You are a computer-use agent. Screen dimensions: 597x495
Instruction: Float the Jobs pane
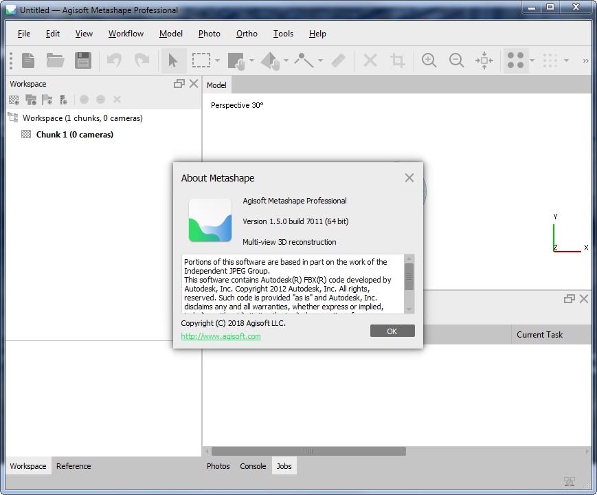tap(570, 299)
